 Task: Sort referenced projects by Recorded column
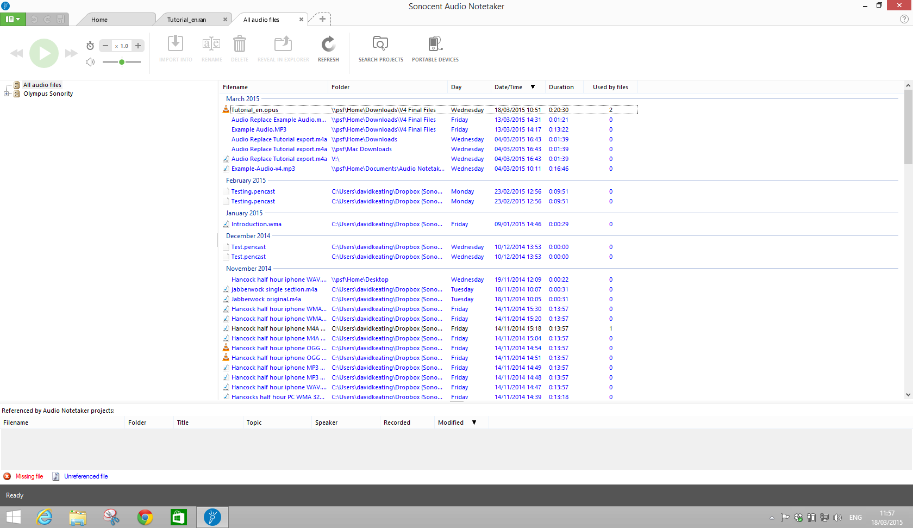408,423
